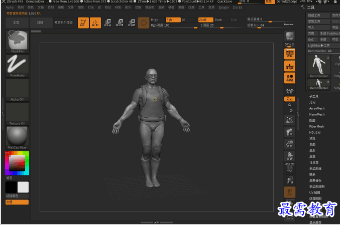Enable the Zsub button
This screenshot has width=340, height=225.
(221, 20)
